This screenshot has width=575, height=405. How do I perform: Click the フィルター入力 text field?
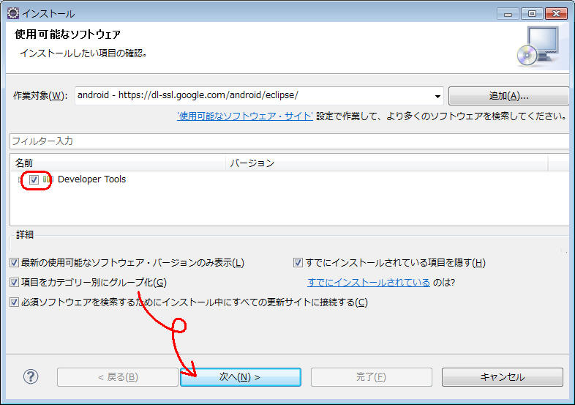(289, 141)
